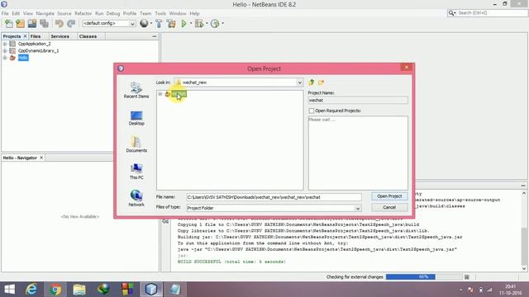
Task: Cancel the progress task stop icon
Action: pos(466,277)
